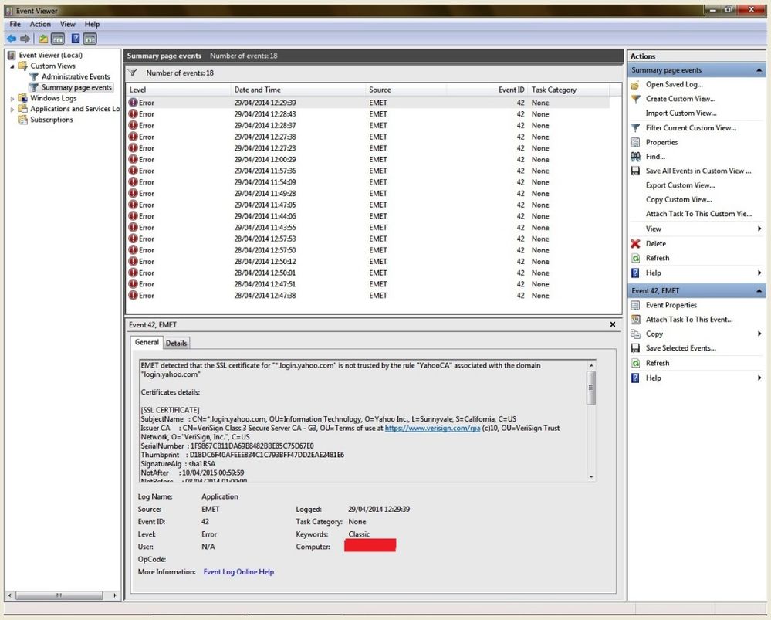Screen dimensions: 771x620
Task: Collapse the Summary page events actions section
Action: click(759, 70)
